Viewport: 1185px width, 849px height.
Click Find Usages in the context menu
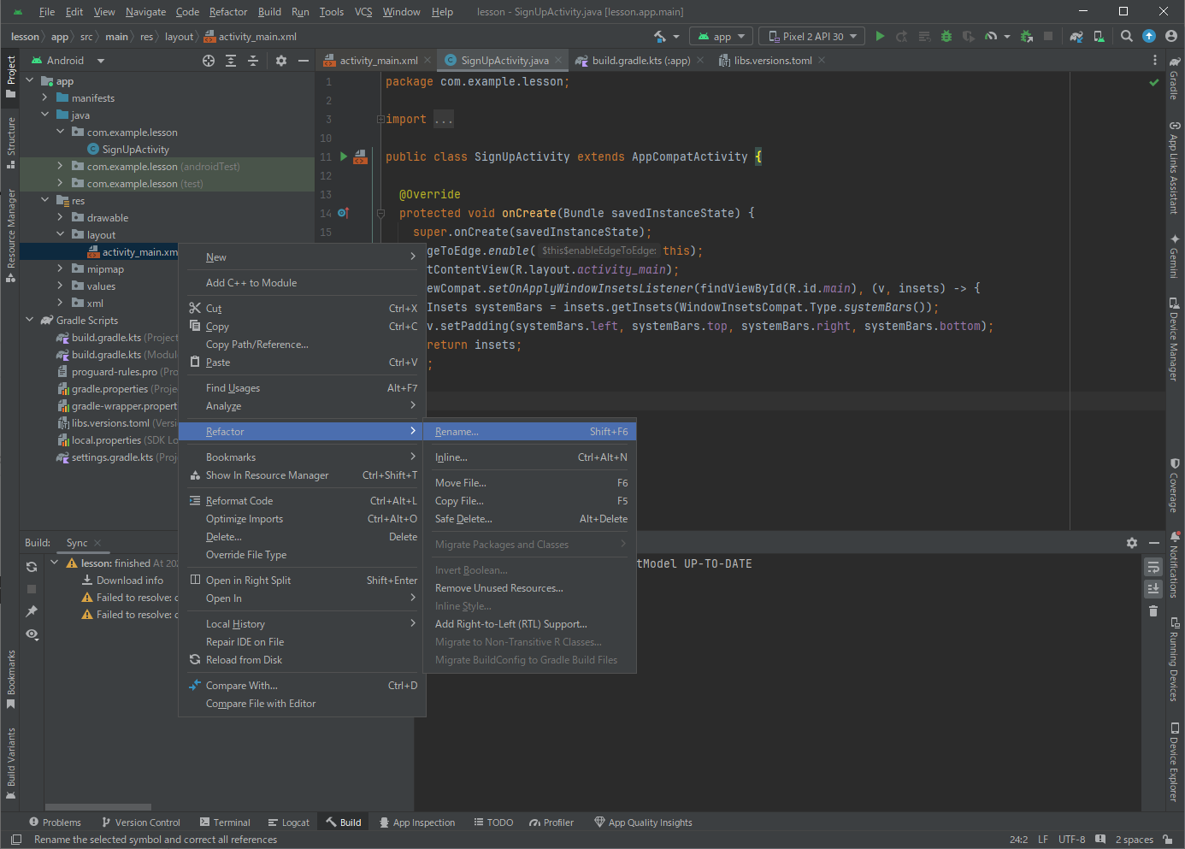[x=303, y=388]
